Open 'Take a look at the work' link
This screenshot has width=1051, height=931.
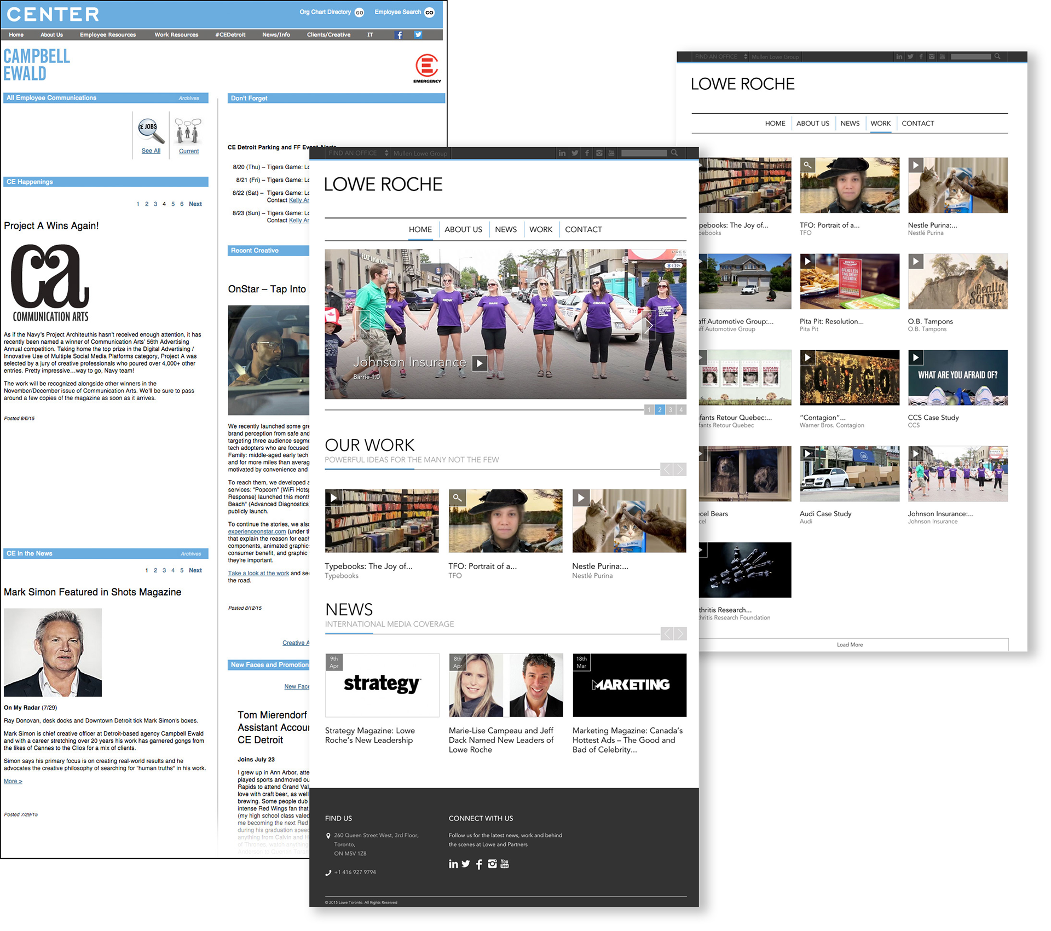coord(258,573)
